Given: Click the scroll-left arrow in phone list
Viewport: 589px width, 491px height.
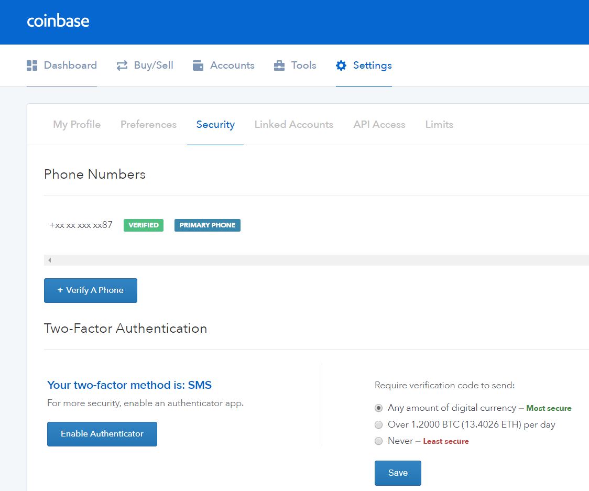Looking at the screenshot, I should tap(50, 260).
